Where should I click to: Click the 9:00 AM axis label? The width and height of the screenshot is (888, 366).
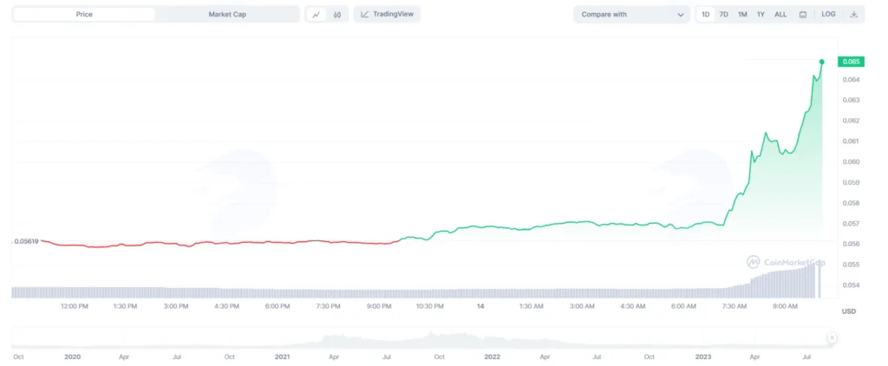pyautogui.click(x=786, y=306)
